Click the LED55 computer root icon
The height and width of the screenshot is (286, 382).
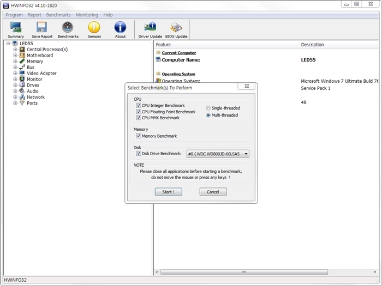pyautogui.click(x=15, y=44)
